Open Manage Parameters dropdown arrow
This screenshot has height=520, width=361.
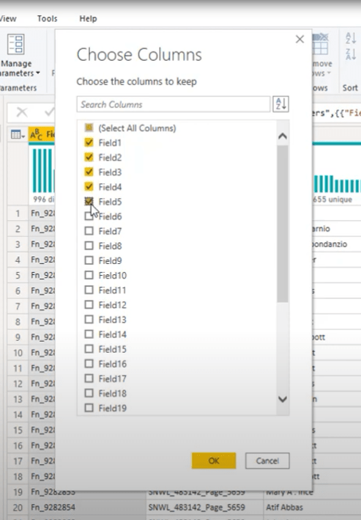38,73
